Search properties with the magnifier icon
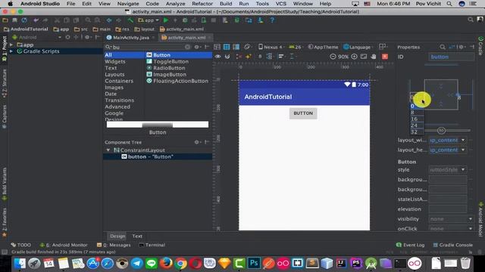 [x=443, y=47]
